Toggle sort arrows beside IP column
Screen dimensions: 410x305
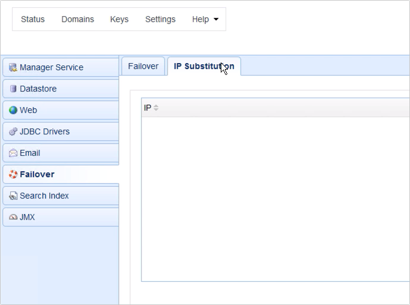pyautogui.click(x=156, y=108)
